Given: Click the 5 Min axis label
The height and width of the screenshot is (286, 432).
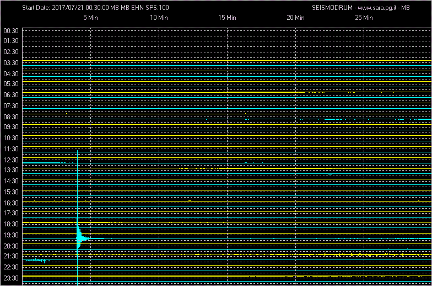Looking at the screenshot, I should [x=90, y=18].
